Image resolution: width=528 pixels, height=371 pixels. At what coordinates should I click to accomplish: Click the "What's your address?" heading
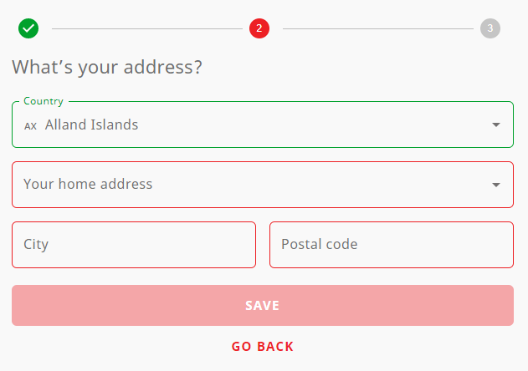(x=107, y=67)
